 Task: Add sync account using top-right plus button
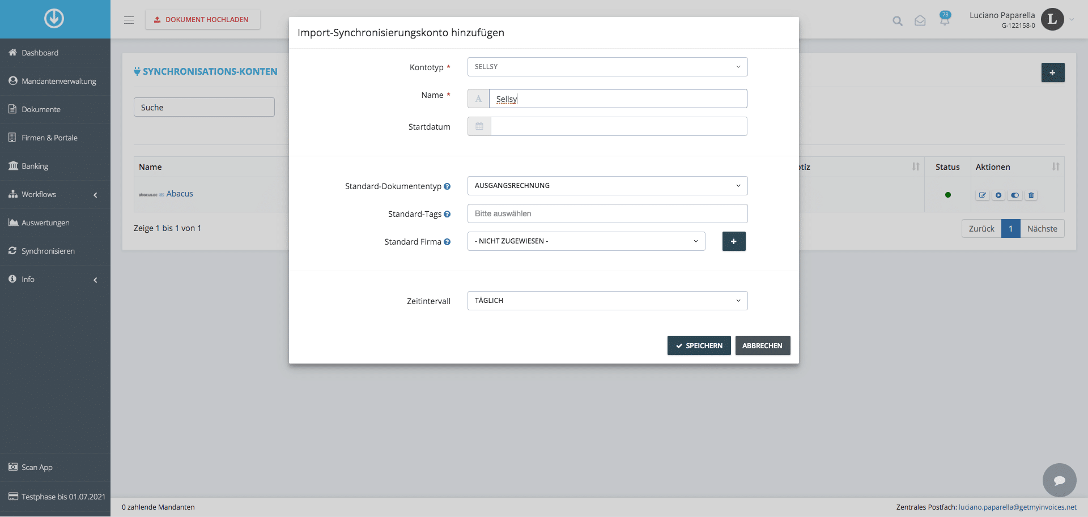tap(1053, 72)
